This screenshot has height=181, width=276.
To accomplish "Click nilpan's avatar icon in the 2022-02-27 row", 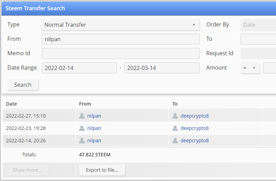I will pos(82,116).
